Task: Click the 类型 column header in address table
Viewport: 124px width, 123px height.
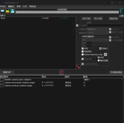Action: click(74, 77)
